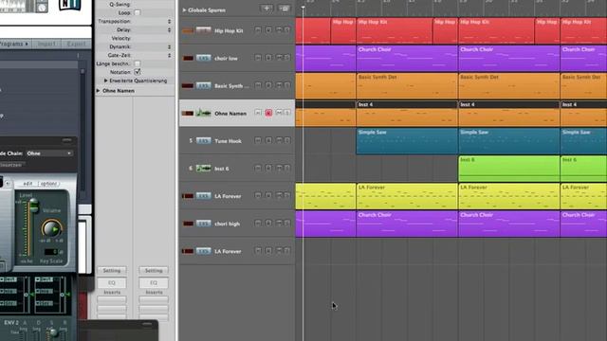This screenshot has width=607, height=341.
Task: Click the playhead marker in the timeline ruler
Action: coord(303,7)
